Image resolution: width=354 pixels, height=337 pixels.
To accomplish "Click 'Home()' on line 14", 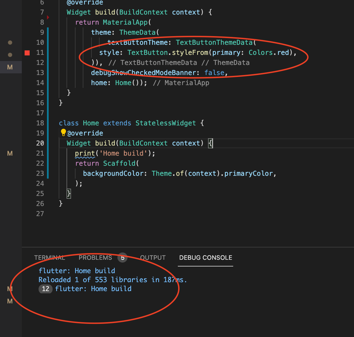I will pos(127,83).
